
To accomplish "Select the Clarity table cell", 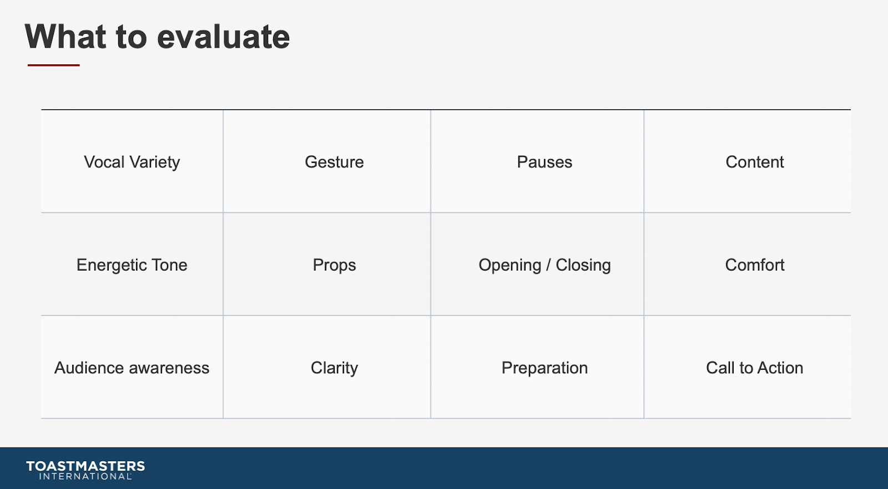I will (327, 367).
